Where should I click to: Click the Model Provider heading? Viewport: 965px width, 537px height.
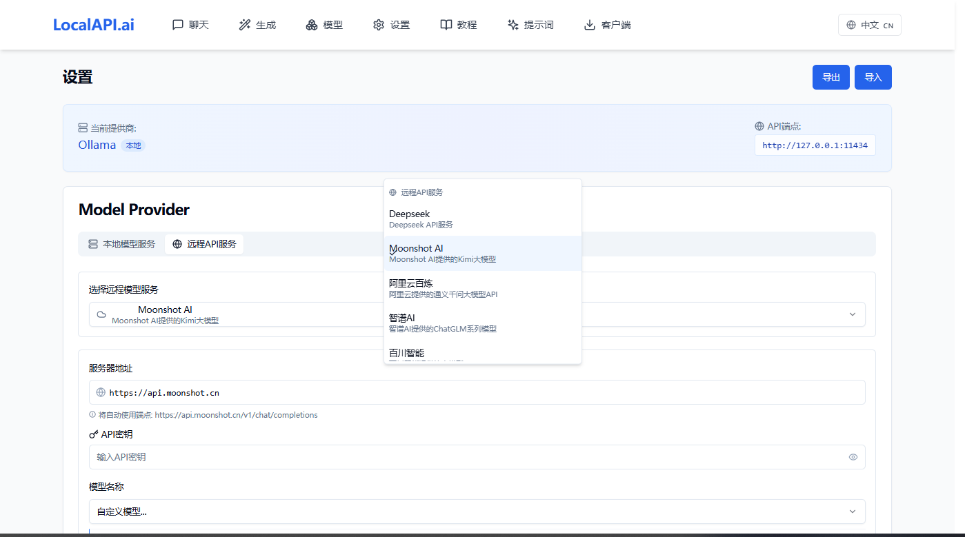tap(134, 210)
